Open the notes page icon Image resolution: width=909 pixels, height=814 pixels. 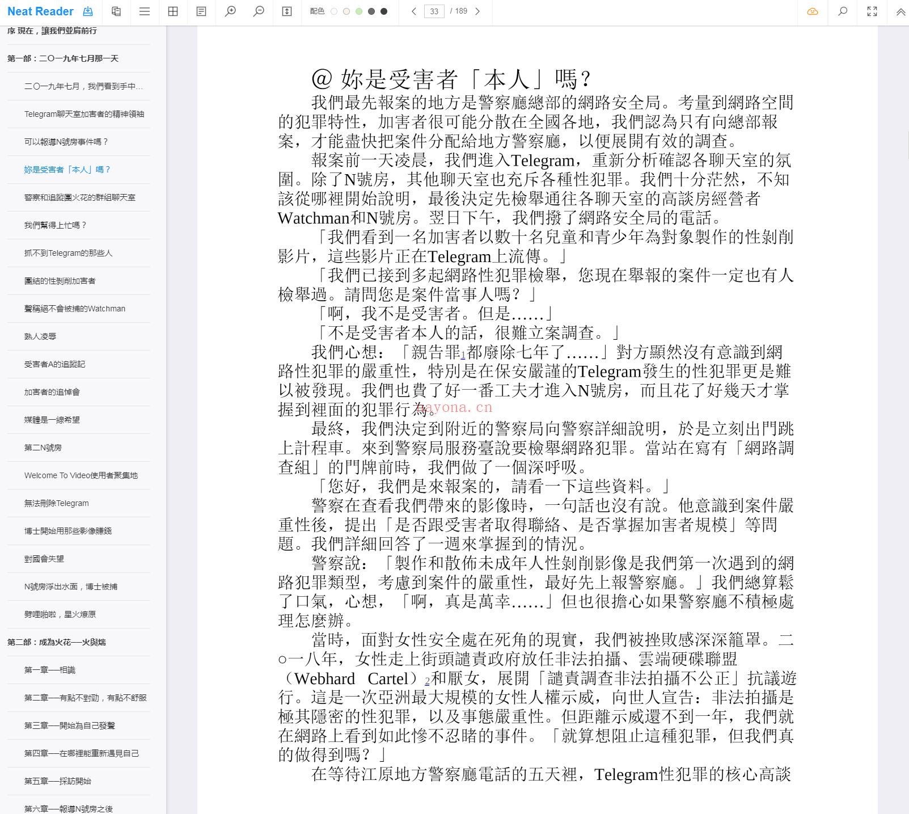[x=201, y=11]
